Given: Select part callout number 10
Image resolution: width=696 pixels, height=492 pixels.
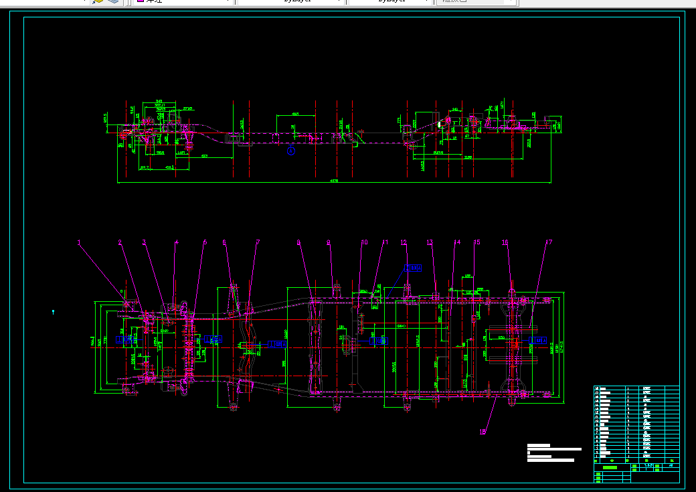Looking at the screenshot, I should point(365,242).
